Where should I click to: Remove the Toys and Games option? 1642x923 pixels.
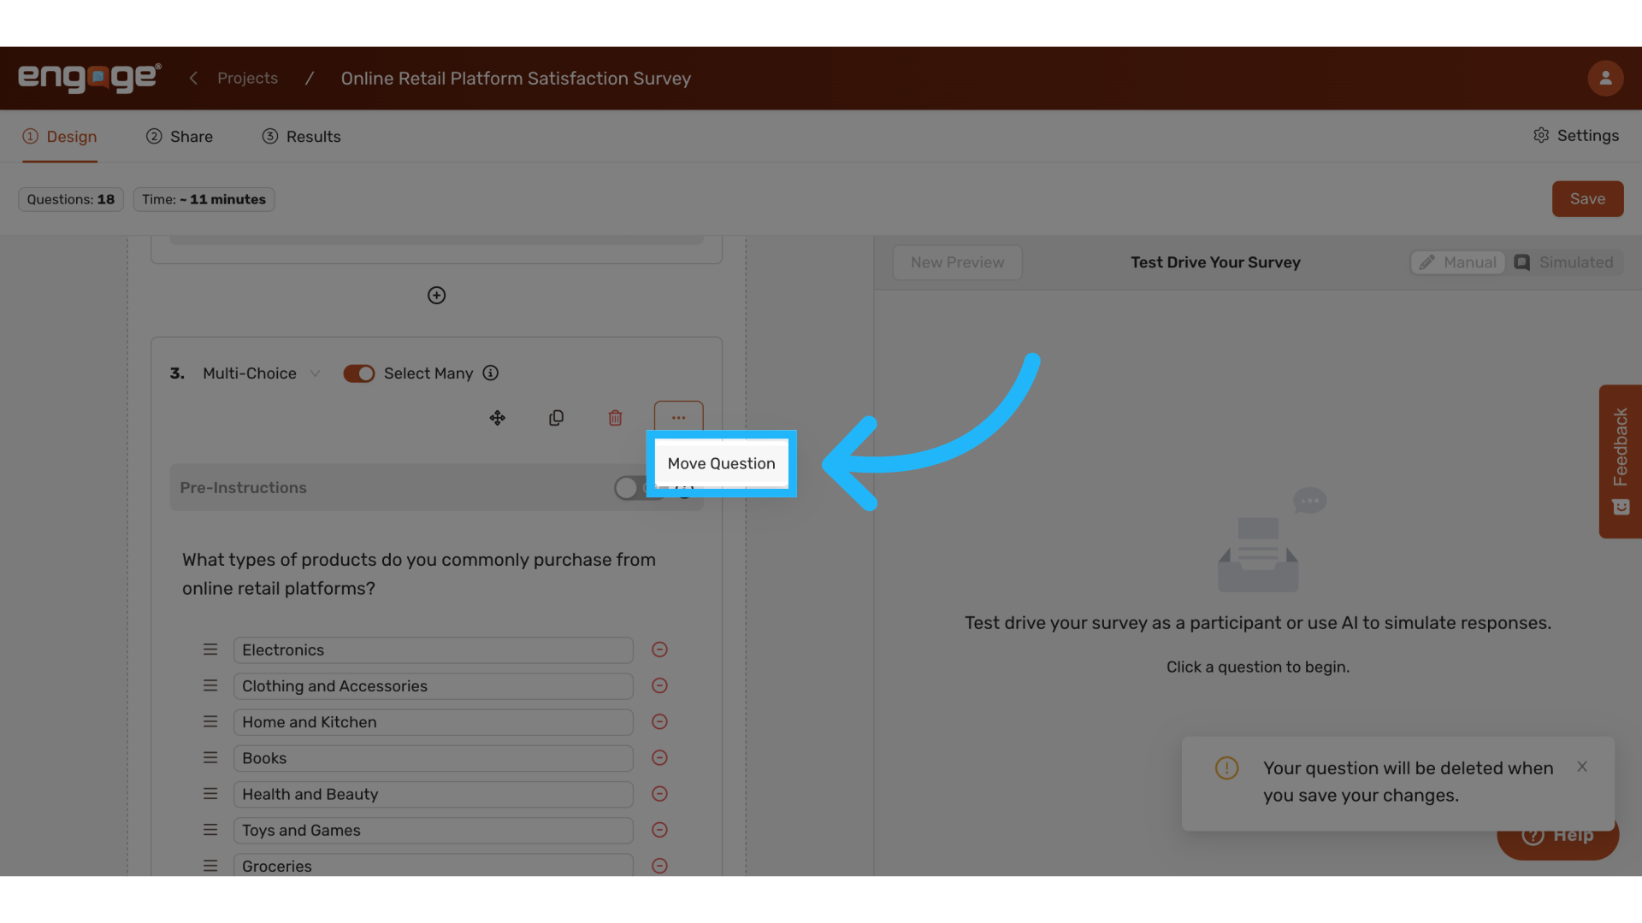659,829
